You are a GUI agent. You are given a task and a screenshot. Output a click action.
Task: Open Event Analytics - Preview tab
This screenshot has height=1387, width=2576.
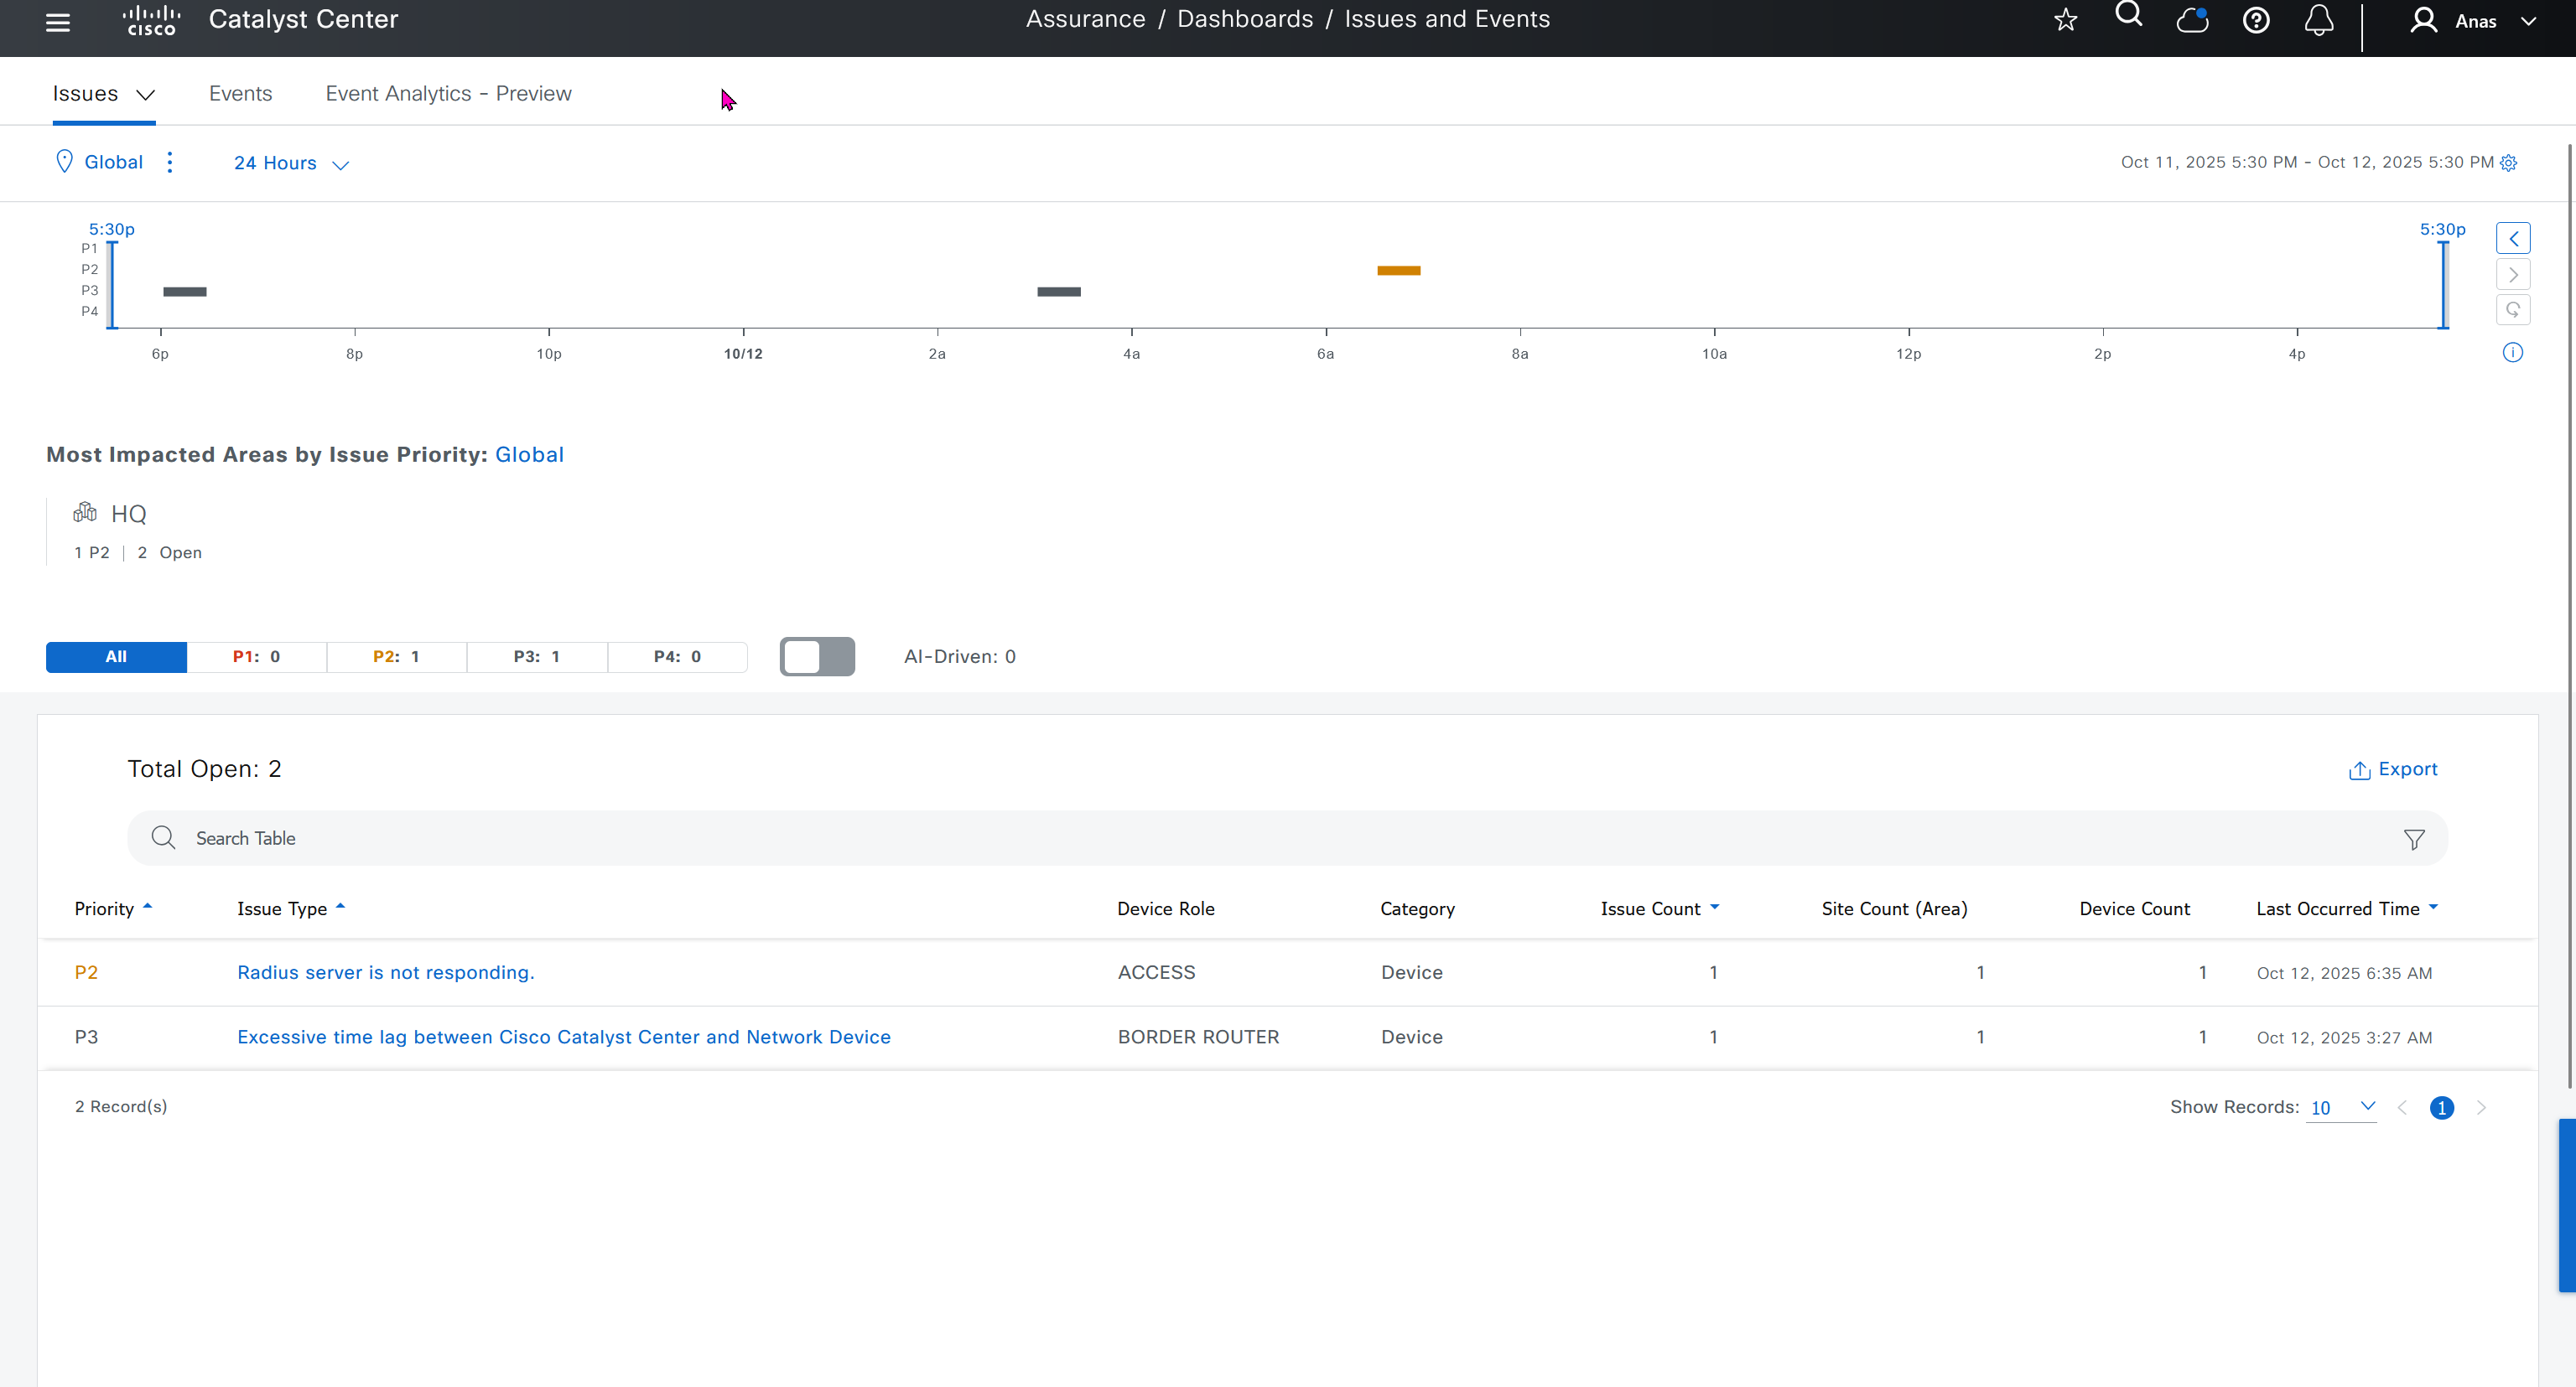point(448,93)
